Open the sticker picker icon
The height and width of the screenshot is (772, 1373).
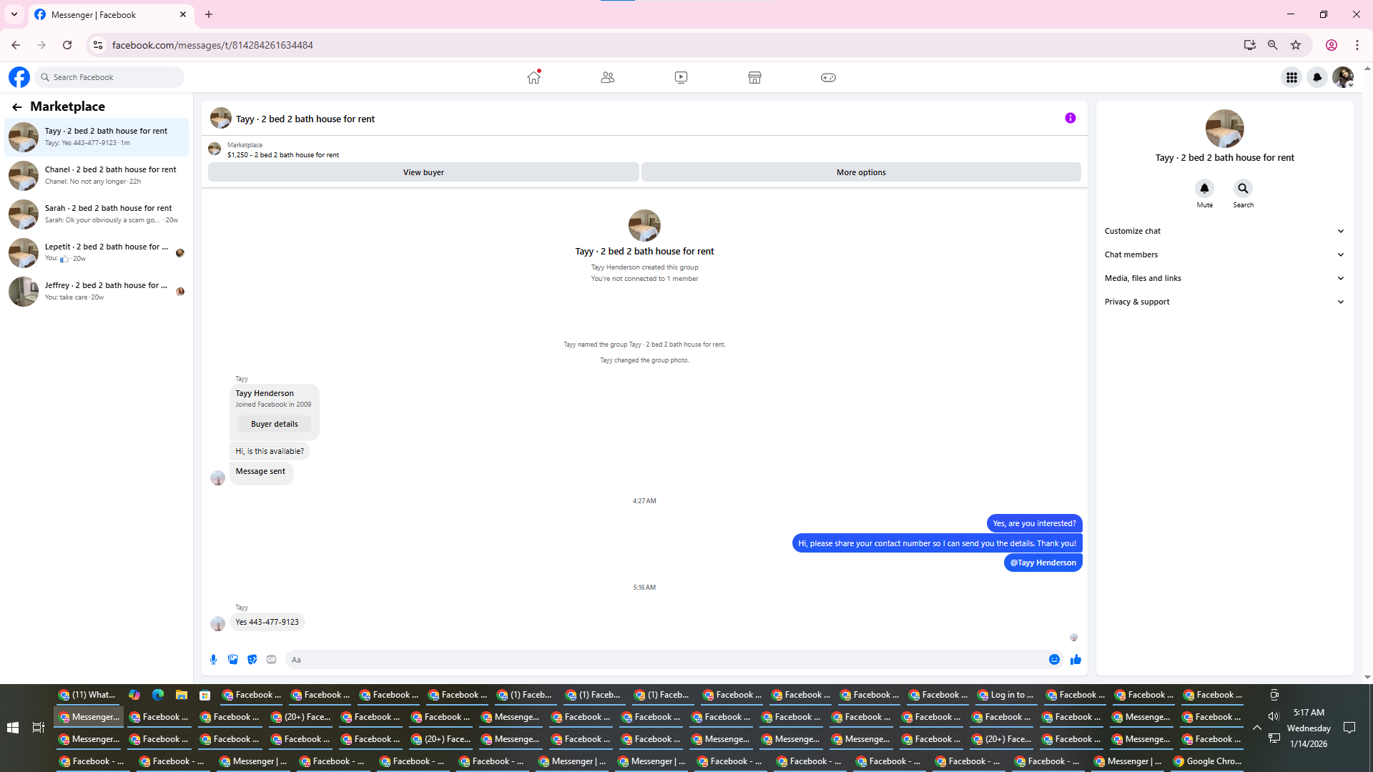click(252, 660)
